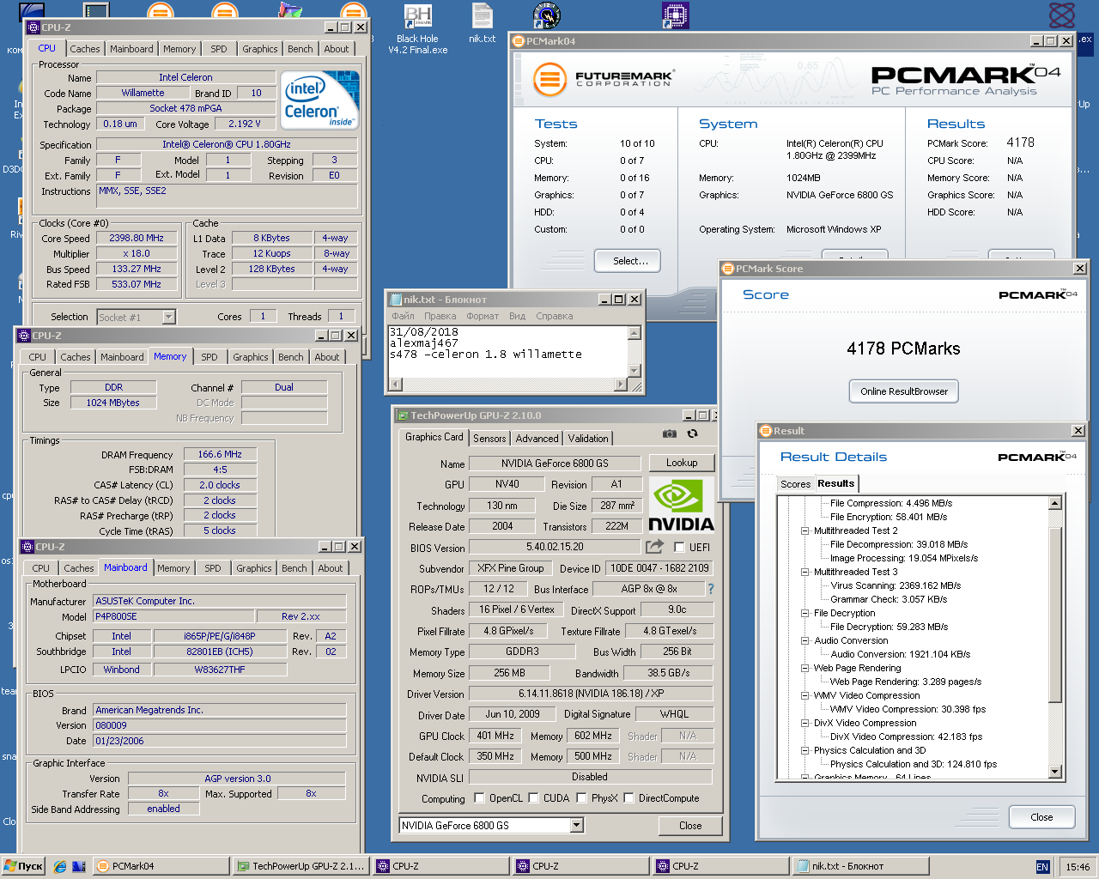Image resolution: width=1099 pixels, height=879 pixels.
Task: Click the BIOS share/export arrow icon in GPU-Z
Action: (655, 546)
